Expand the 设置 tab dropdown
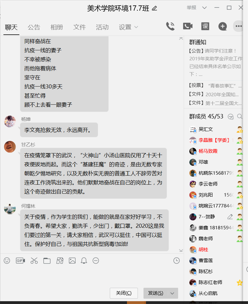This screenshot has height=304, width=248. (136, 27)
